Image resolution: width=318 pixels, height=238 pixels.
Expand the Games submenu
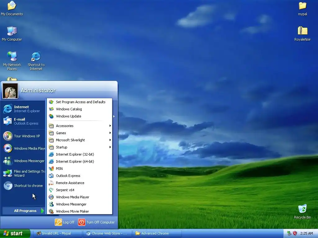click(79, 133)
